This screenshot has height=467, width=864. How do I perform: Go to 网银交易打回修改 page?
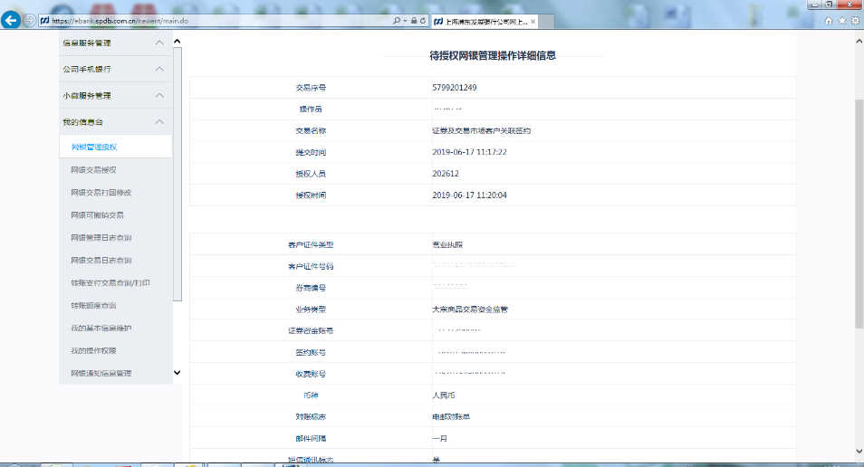(x=101, y=192)
